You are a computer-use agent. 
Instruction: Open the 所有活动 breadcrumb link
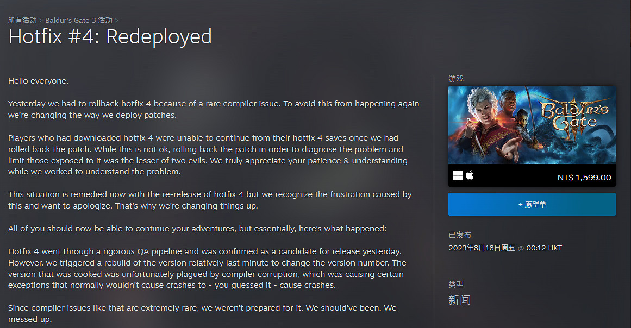(22, 20)
